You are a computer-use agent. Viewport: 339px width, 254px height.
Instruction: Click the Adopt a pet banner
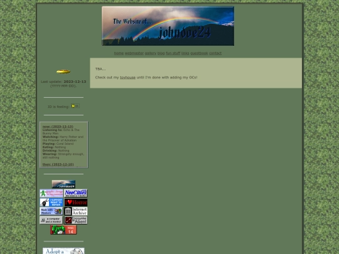coord(63,251)
